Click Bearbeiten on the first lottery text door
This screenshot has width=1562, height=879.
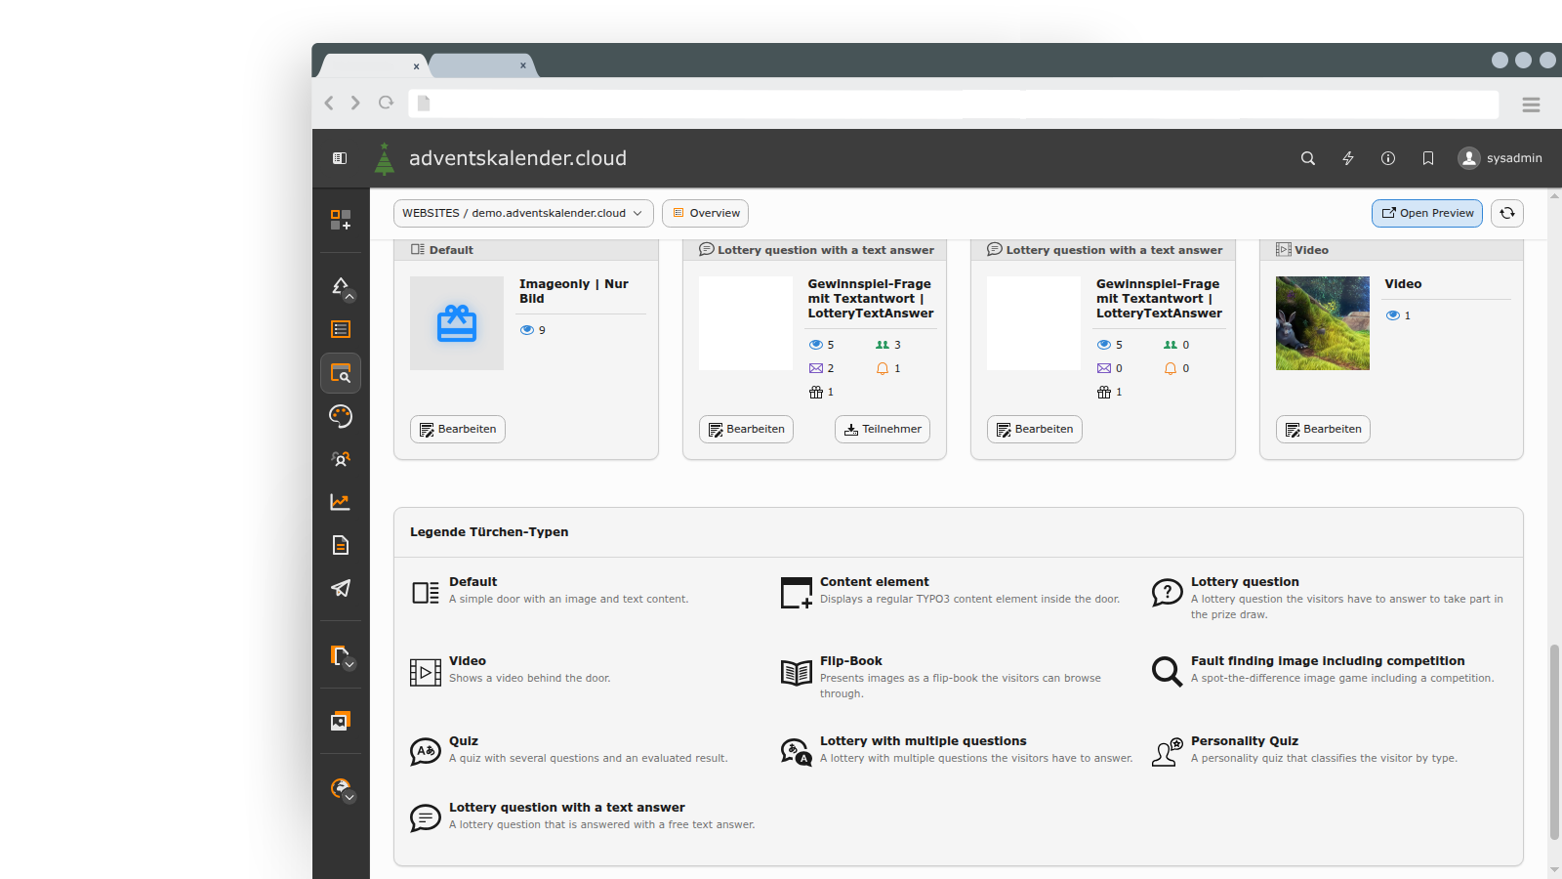point(746,429)
